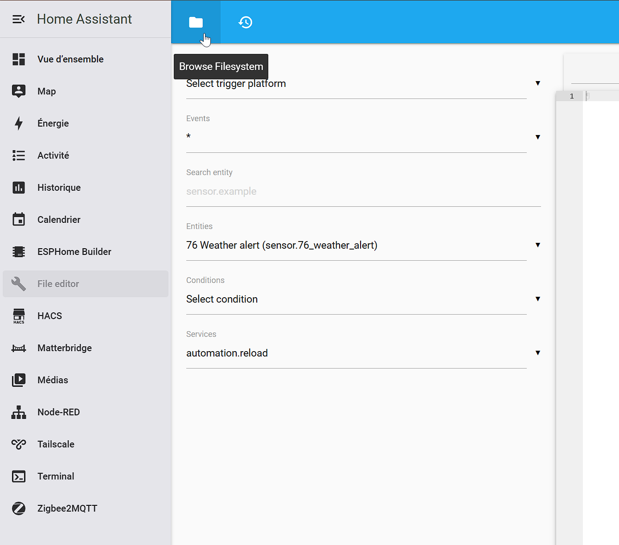Click the Node-RED sidebar icon
Viewport: 619px width, 545px height.
coord(19,412)
